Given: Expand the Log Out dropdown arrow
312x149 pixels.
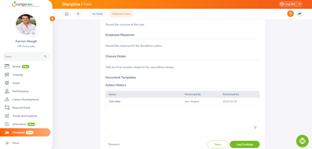Looking at the screenshot, I should [299, 4].
